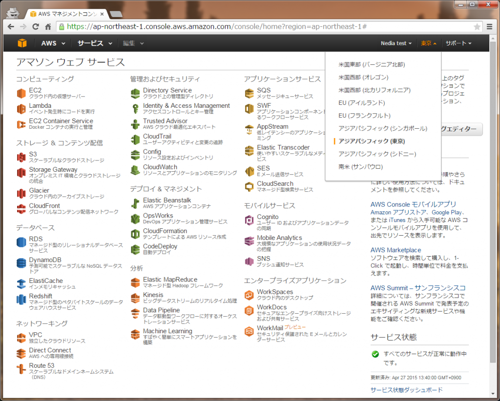Click the CloudTrail icon
This screenshot has height=401, width=500.
pos(135,140)
